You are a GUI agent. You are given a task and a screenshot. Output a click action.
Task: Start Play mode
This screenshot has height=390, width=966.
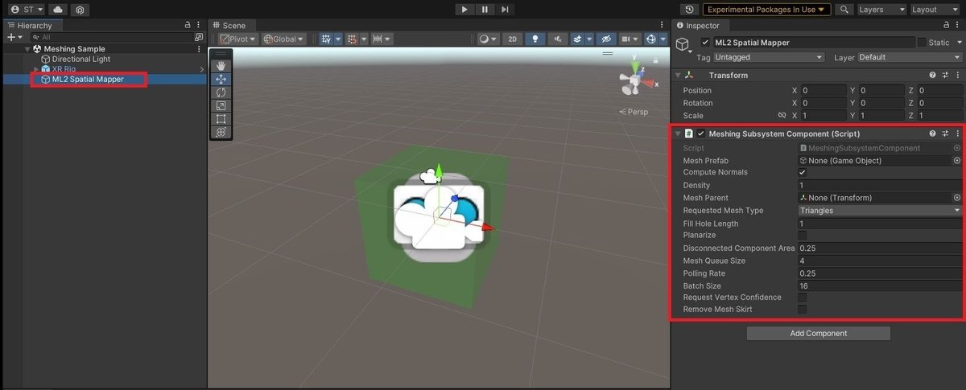pos(464,10)
